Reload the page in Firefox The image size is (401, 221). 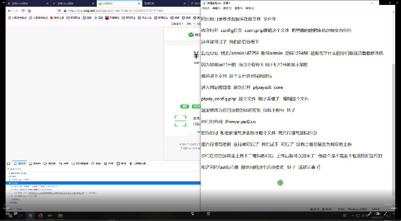(23, 11)
